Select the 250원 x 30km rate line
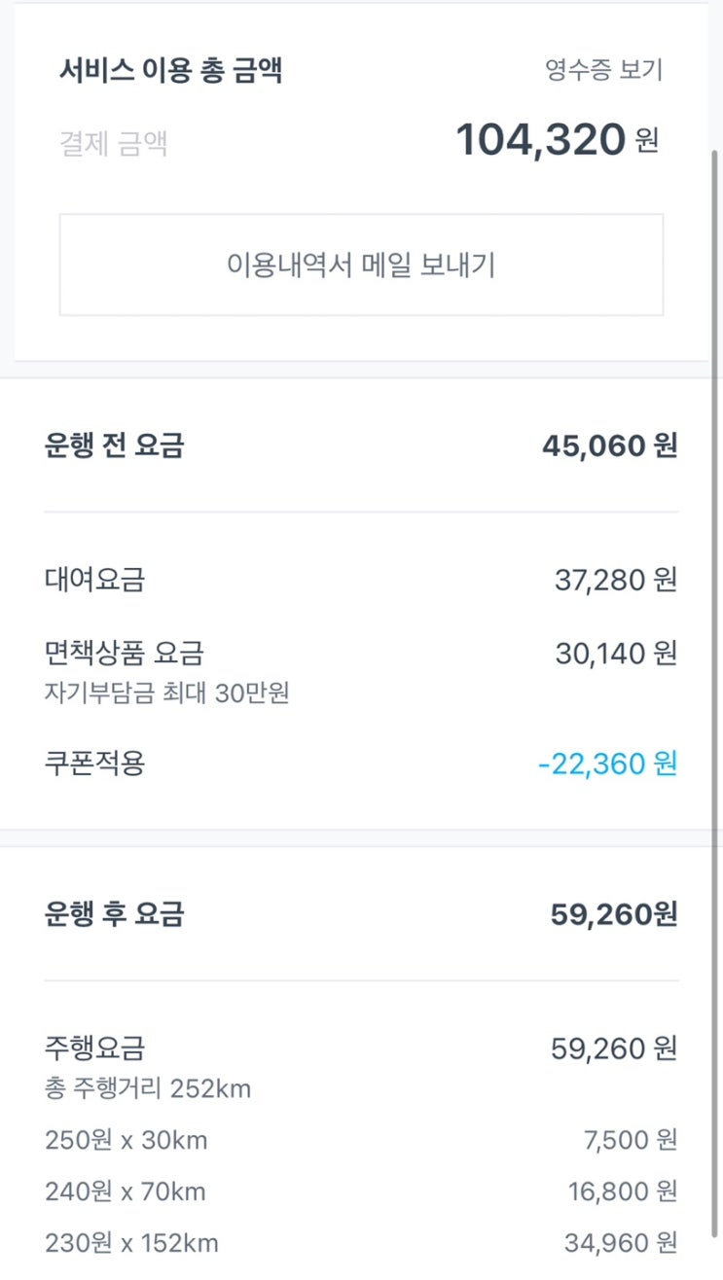 (x=126, y=1139)
